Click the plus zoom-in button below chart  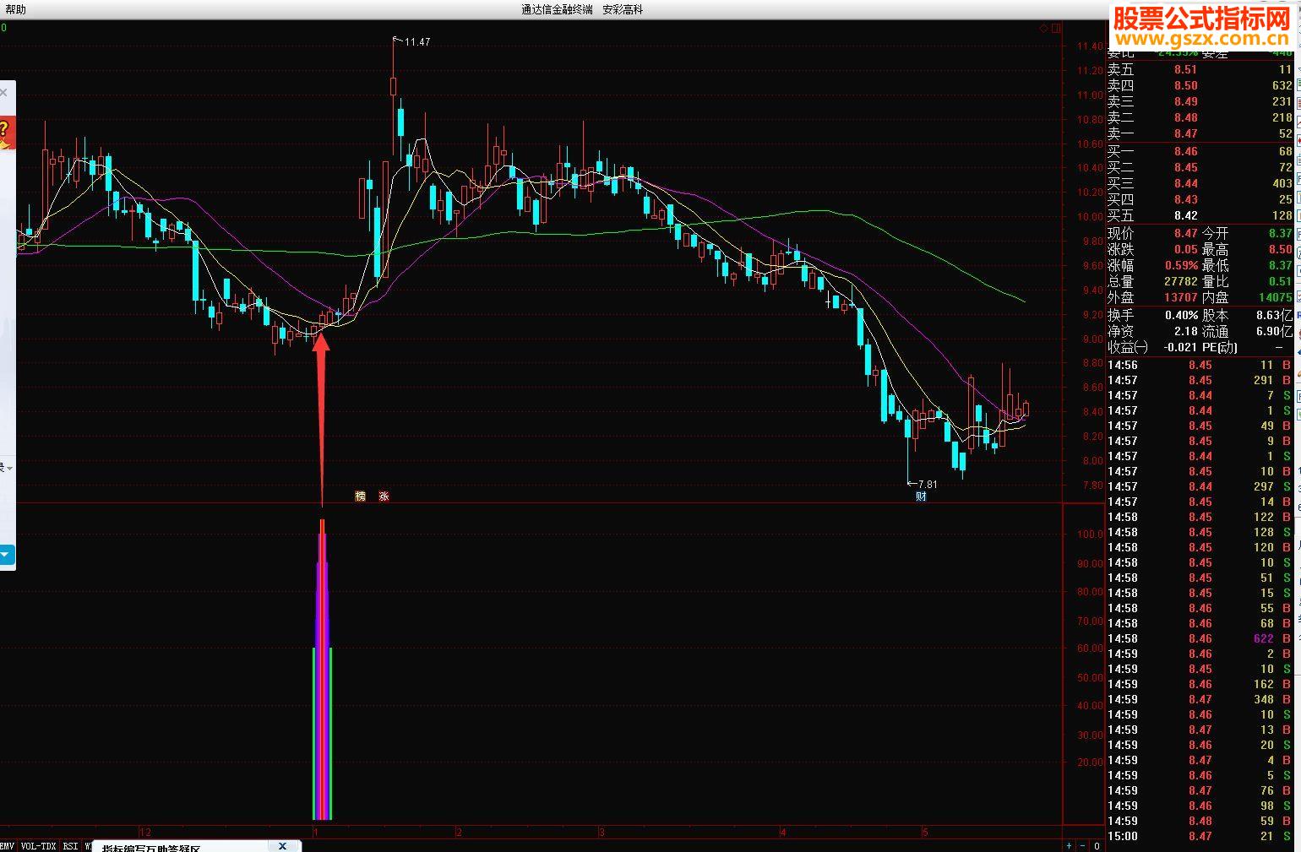[1069, 845]
